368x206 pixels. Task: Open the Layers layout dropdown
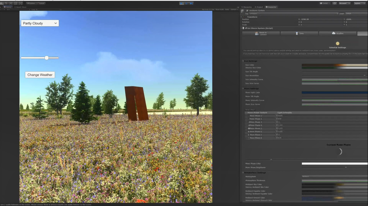pos(359,3)
